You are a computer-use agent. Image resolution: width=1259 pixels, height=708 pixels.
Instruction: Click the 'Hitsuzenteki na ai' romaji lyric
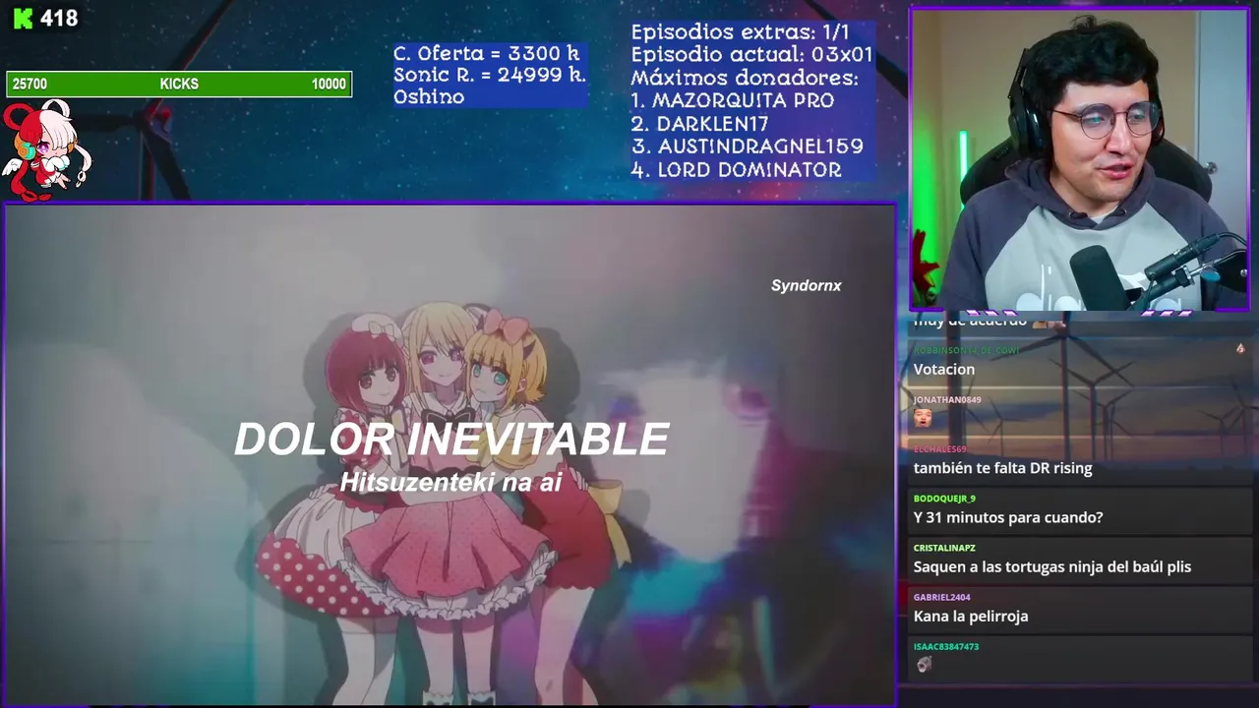pos(450,482)
